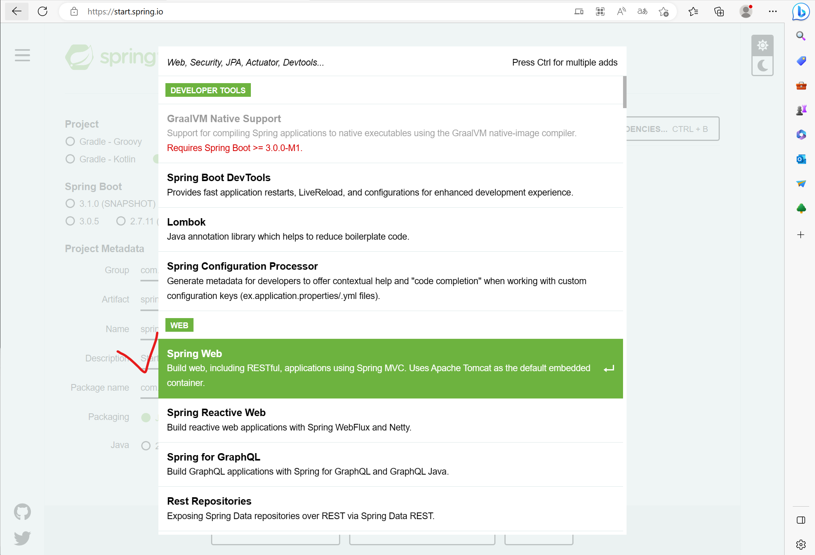This screenshot has height=555, width=815.
Task: Open Bing chat sidebar icon
Action: tap(801, 11)
